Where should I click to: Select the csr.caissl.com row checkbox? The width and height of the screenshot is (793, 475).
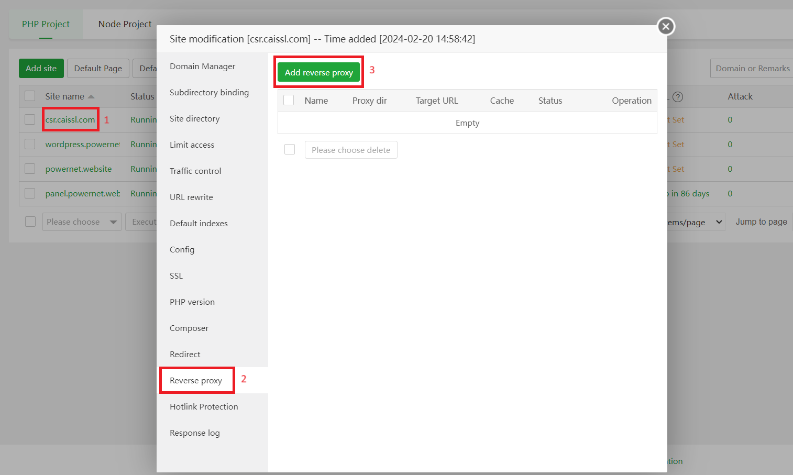[30, 119]
